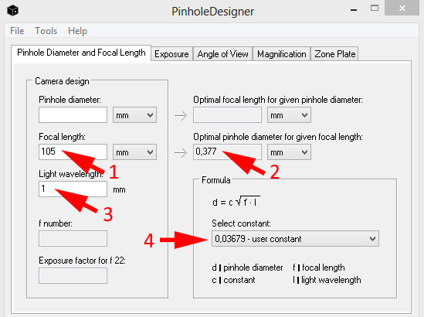Maximize the PinholeDesigner window
This screenshot has width=424, height=317.
pos(375,9)
